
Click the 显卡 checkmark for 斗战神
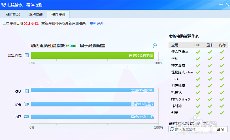coord(210,106)
